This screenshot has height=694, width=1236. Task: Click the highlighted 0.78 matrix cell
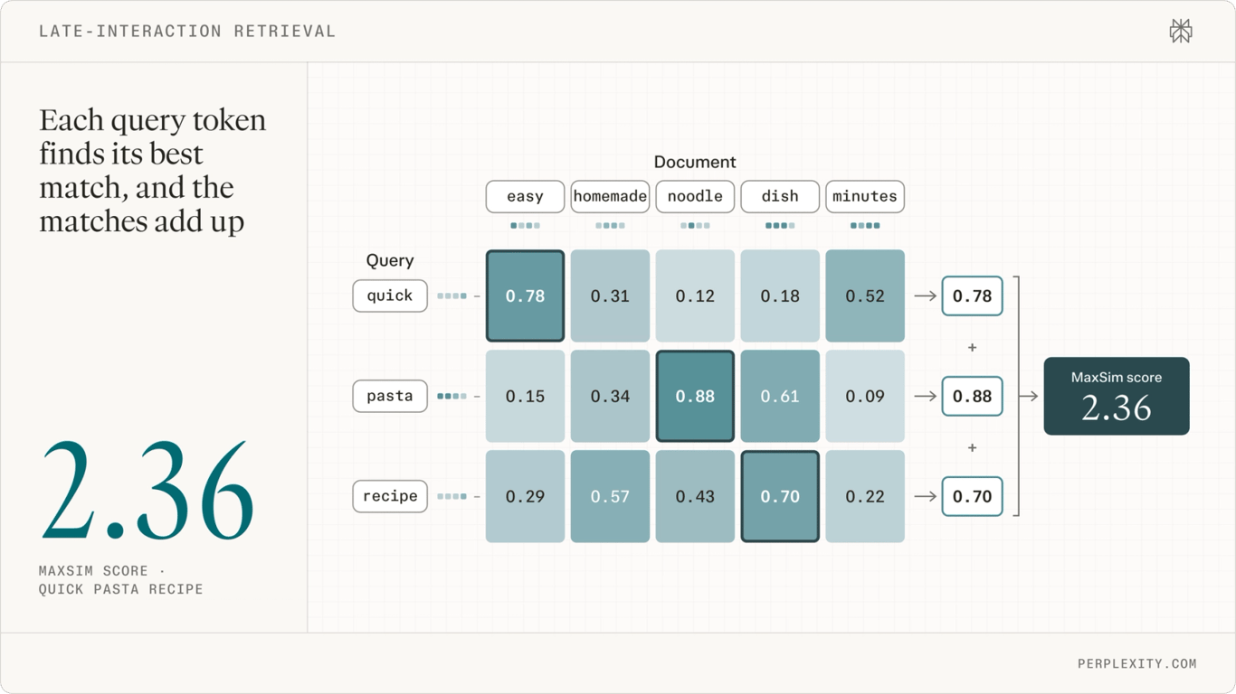click(x=525, y=295)
